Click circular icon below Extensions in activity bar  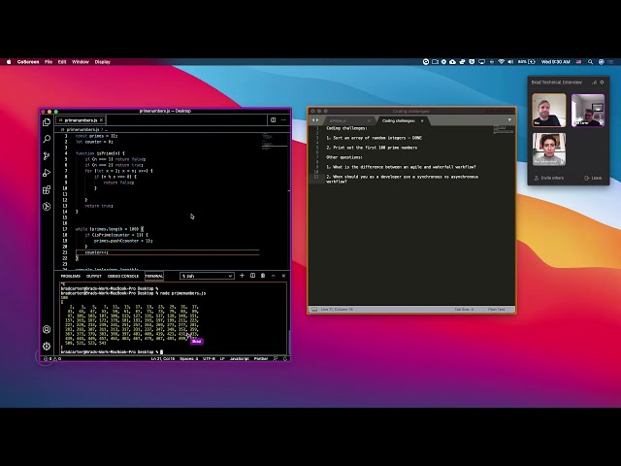[x=47, y=207]
